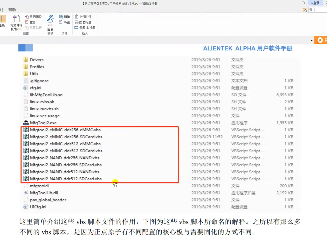
Task: Click Mfgtool2-NAND-ddr256-NAND.vbs text
Action: coord(64,158)
